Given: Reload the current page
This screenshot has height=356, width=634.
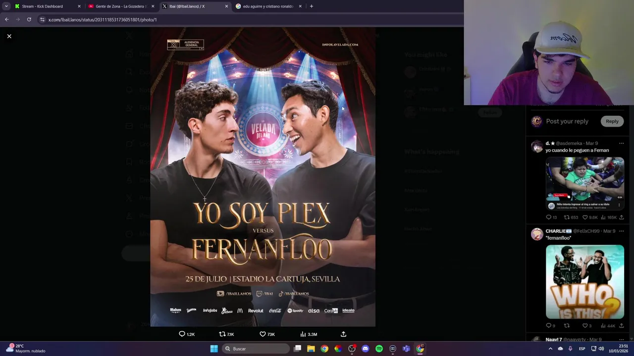Looking at the screenshot, I should 29,20.
